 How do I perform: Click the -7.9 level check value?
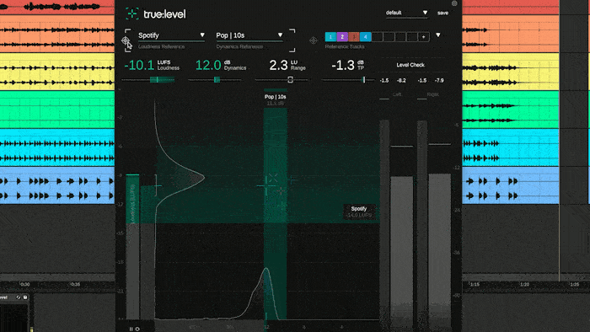(439, 80)
